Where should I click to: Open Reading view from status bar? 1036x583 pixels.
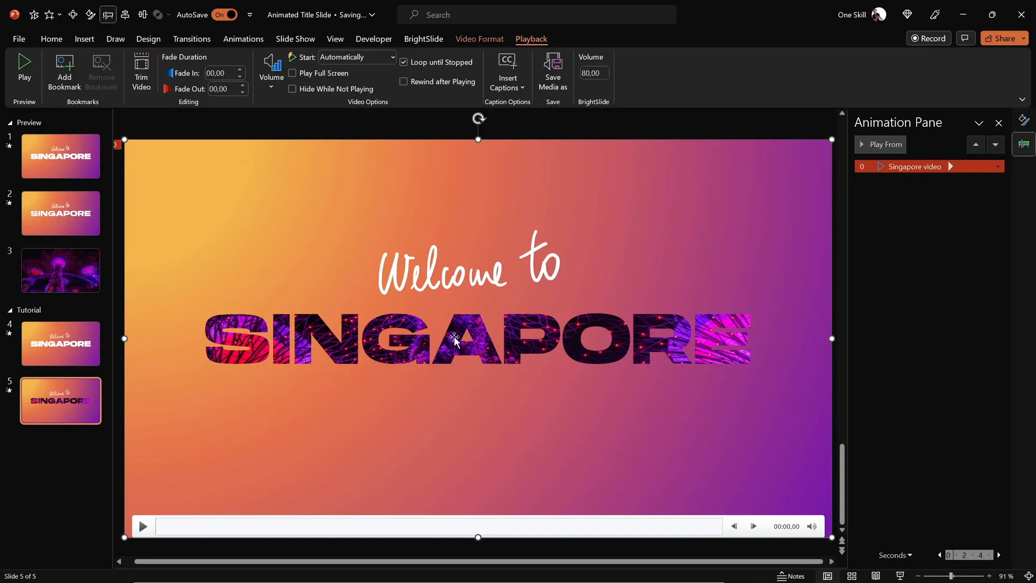pyautogui.click(x=876, y=576)
